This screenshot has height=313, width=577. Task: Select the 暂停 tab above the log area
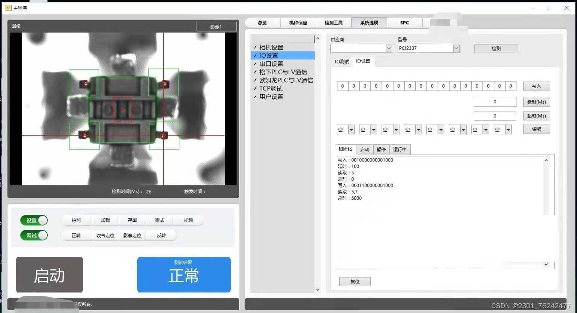pos(381,149)
